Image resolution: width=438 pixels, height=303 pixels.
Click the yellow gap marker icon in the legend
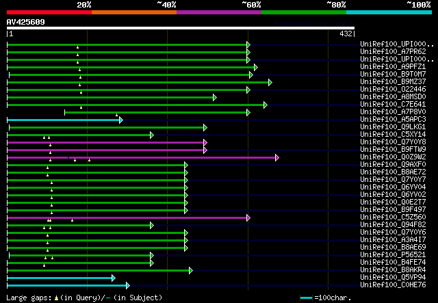point(56,298)
